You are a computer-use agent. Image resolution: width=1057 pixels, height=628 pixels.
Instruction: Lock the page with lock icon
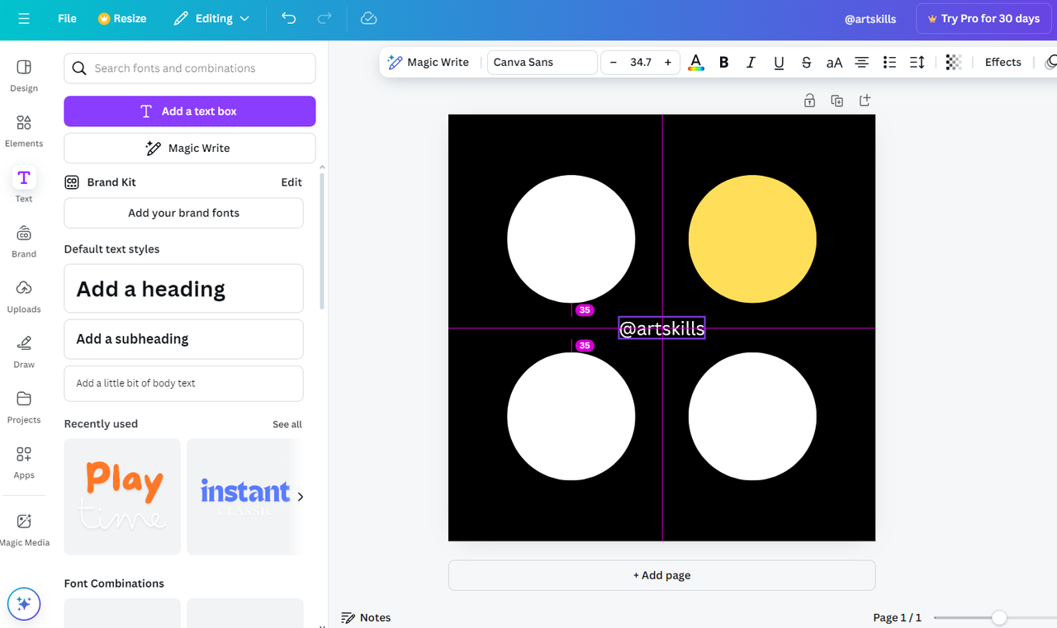809,101
